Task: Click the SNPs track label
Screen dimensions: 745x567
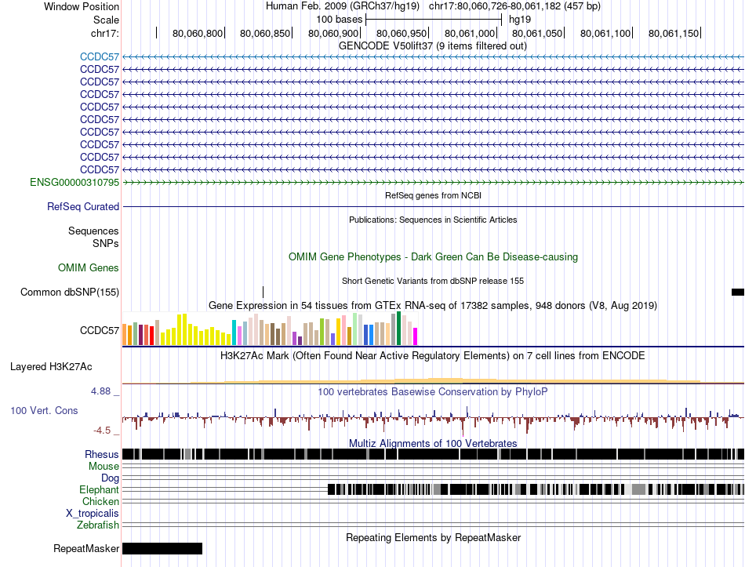Action: [x=106, y=243]
